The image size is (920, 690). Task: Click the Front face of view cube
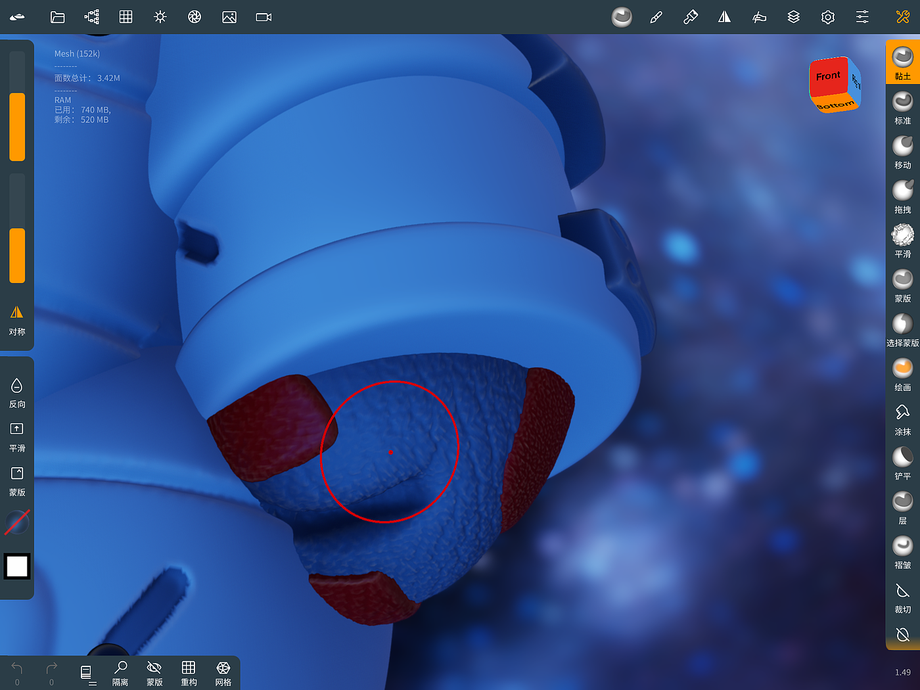click(828, 78)
